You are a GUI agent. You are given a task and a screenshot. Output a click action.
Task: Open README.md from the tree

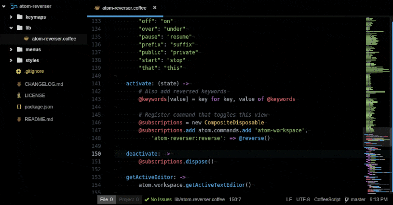tap(39, 119)
